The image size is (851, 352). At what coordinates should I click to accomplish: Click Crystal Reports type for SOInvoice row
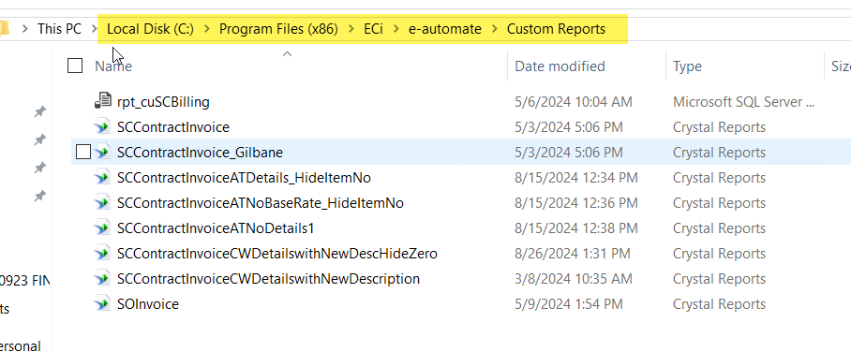(719, 304)
